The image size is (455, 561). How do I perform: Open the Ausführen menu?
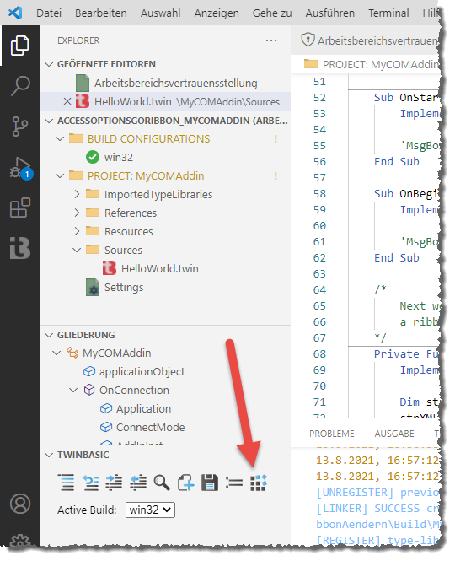pyautogui.click(x=330, y=13)
